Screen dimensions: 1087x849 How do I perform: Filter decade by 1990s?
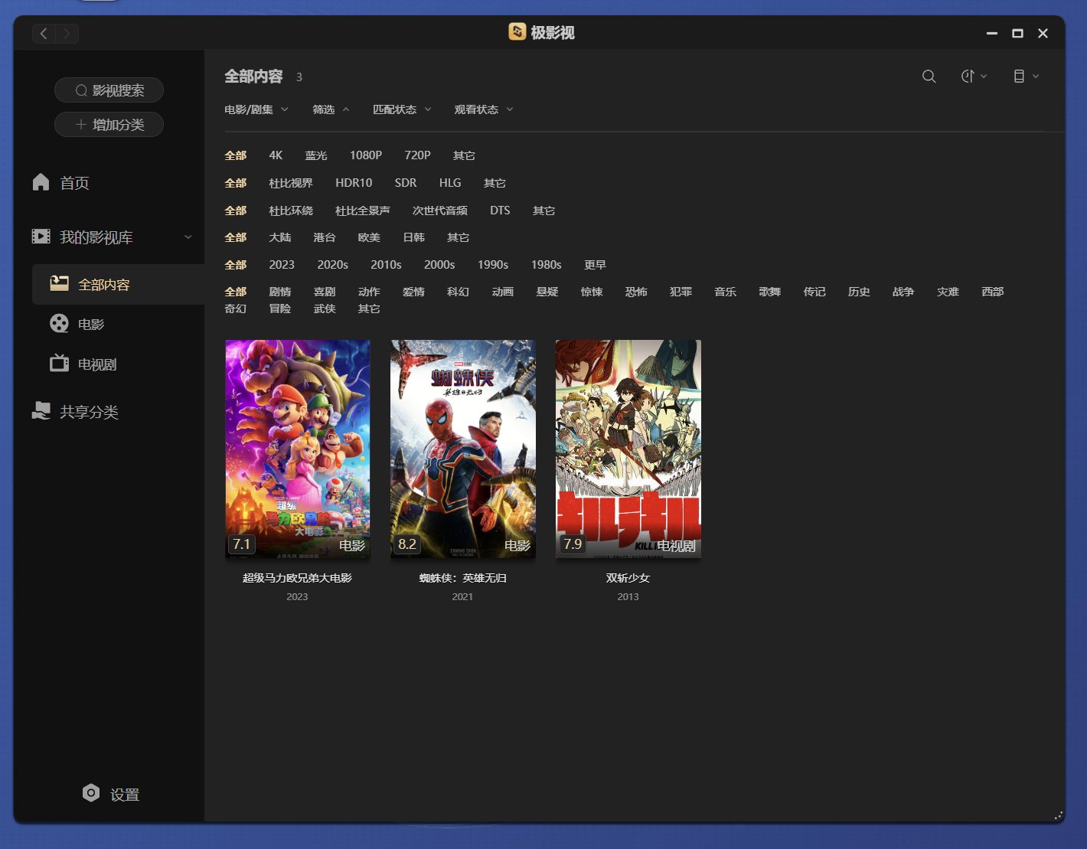point(493,265)
